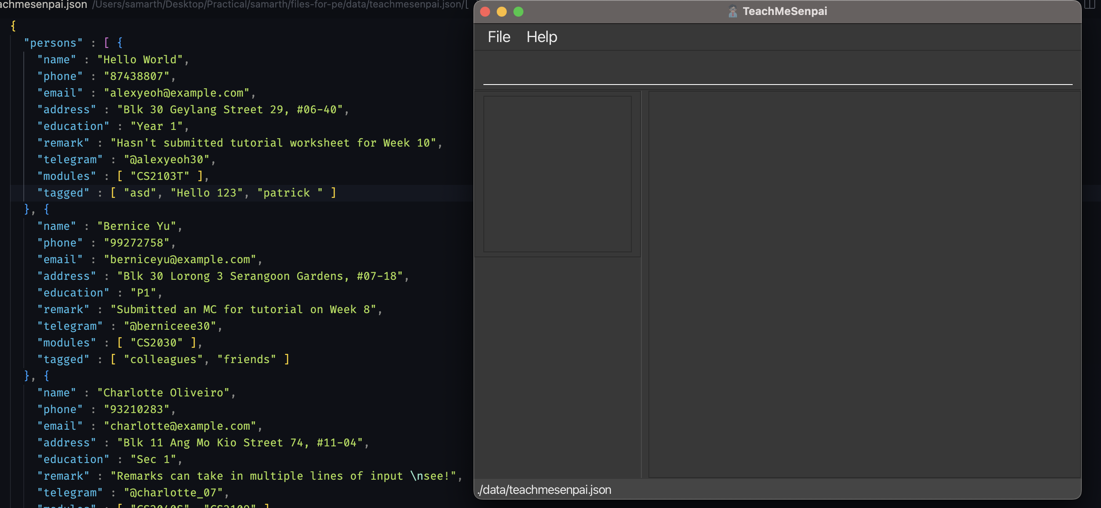Click the TeachMeSenpai app icon in title bar
This screenshot has width=1101, height=508.
tap(732, 12)
